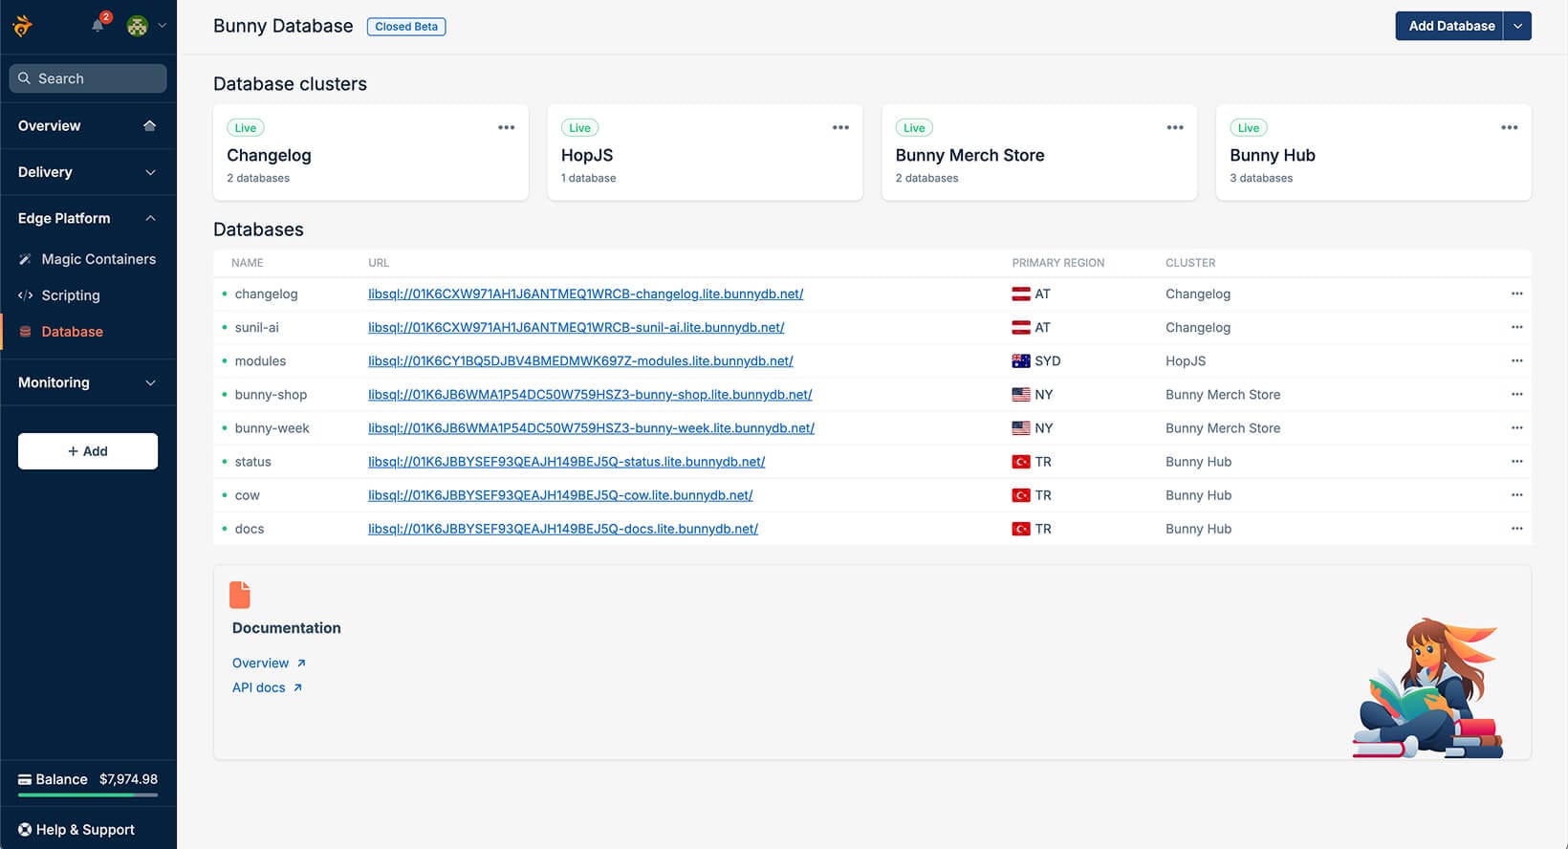Image resolution: width=1568 pixels, height=849 pixels.
Task: Click the orange Documentation file icon
Action: click(x=240, y=595)
